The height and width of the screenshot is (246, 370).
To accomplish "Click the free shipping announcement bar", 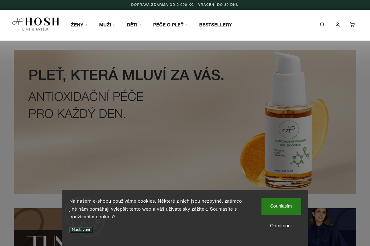I will [185, 5].
